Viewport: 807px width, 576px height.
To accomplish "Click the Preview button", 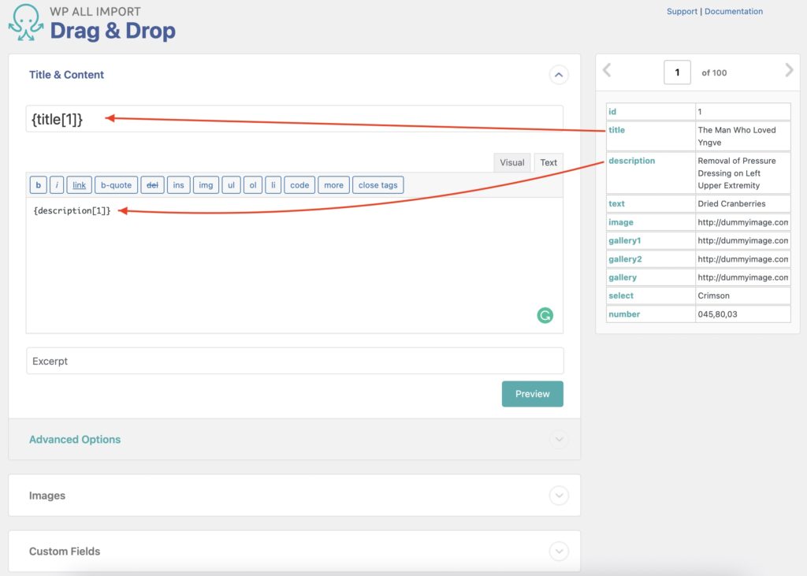I will 533,394.
